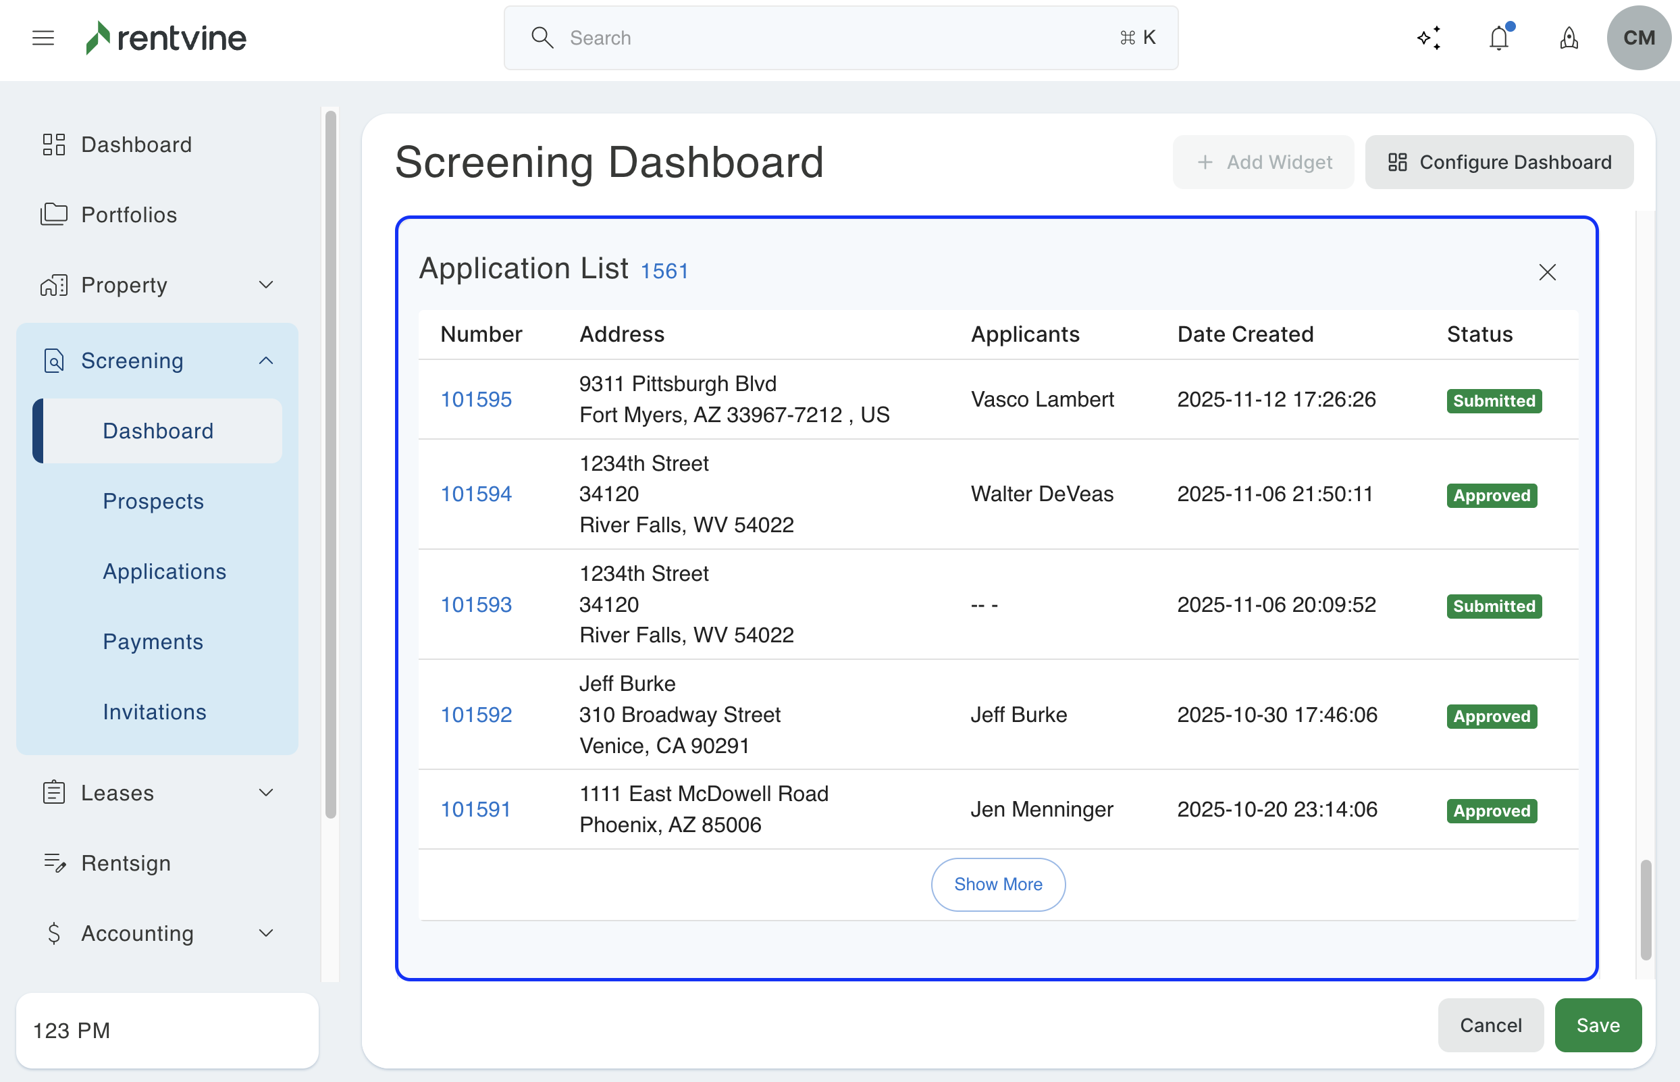
Task: Click the dashboard vertical scrollbar thumb
Action: point(1646,910)
